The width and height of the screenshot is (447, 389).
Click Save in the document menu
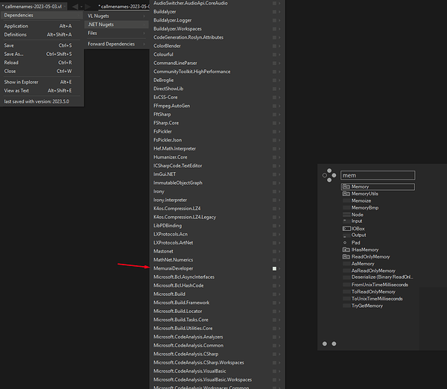pos(42,45)
